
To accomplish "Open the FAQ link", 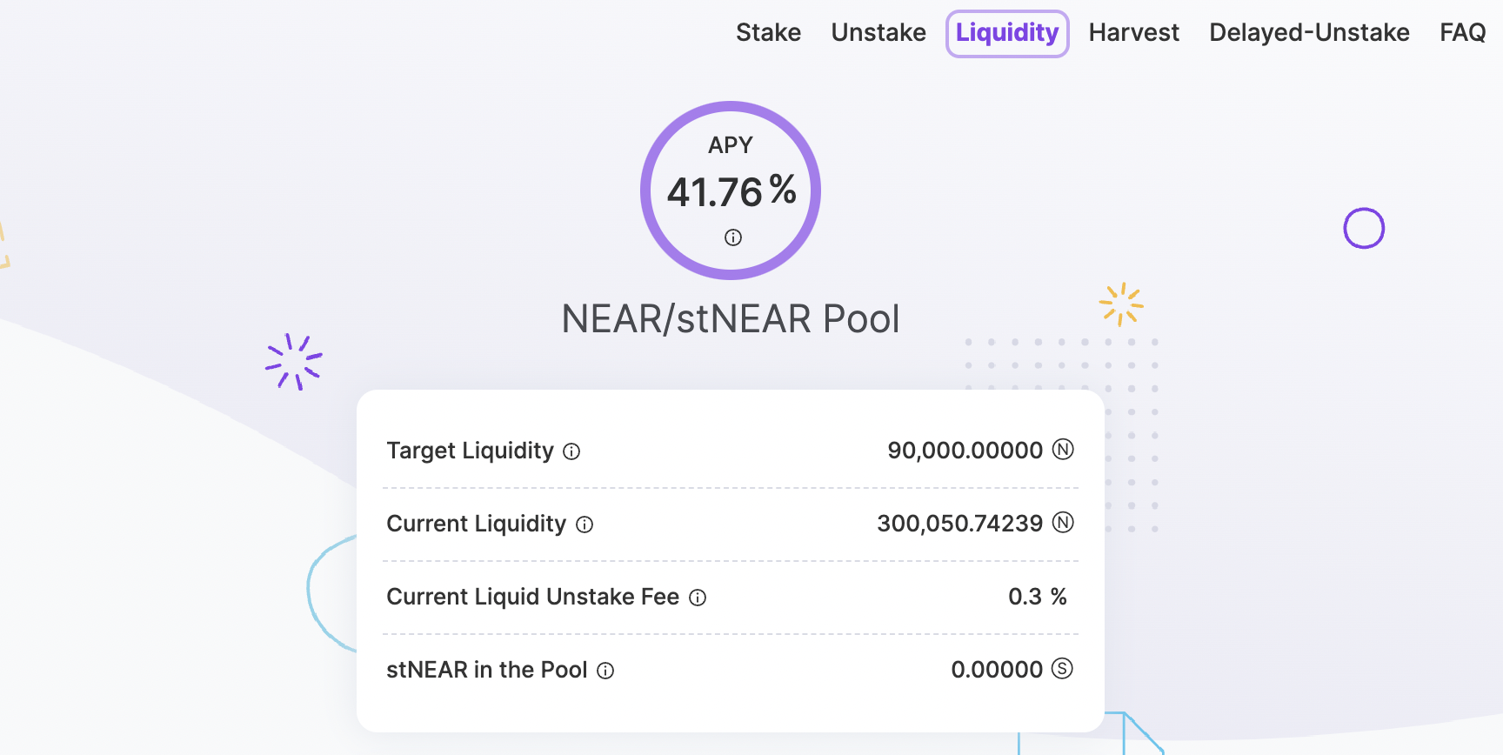I will (x=1462, y=33).
